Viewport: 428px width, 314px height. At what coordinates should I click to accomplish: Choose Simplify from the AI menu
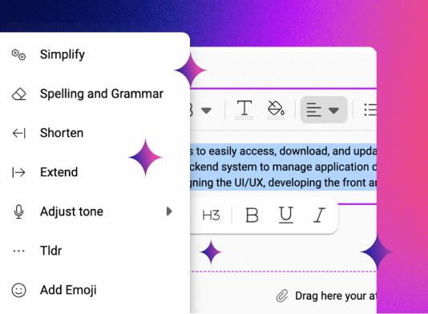[63, 54]
